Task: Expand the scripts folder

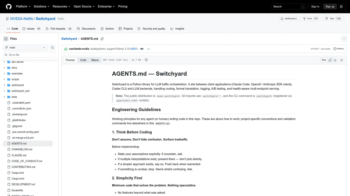Action: (x=4, y=79)
